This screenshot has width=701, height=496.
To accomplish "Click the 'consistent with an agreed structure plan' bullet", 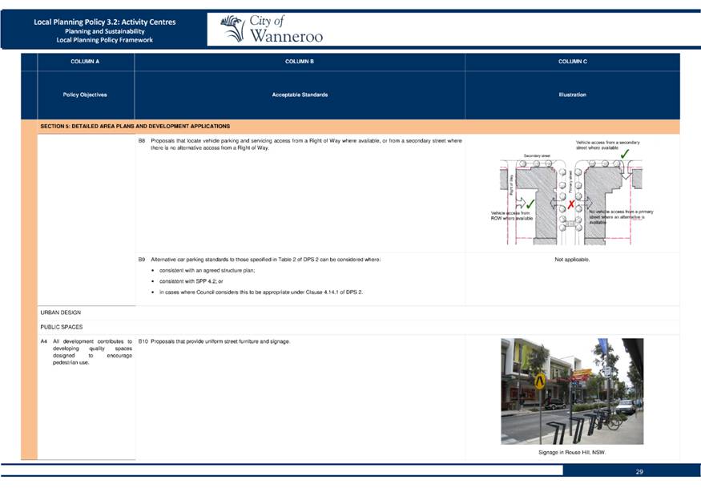I will (x=207, y=271).
